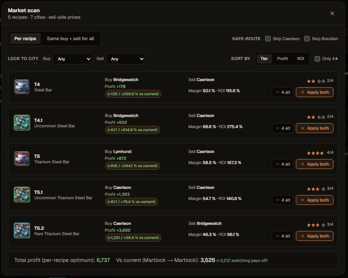The height and width of the screenshot is (278, 348).
Task: Click the T5 Titanium Steel Bar icon
Action: (22, 159)
